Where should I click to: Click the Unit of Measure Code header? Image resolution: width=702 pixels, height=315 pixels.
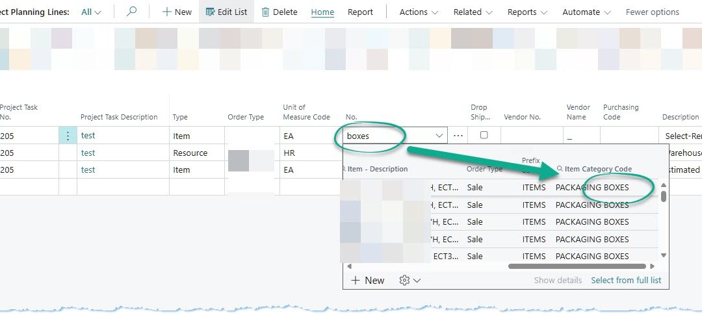(306, 112)
